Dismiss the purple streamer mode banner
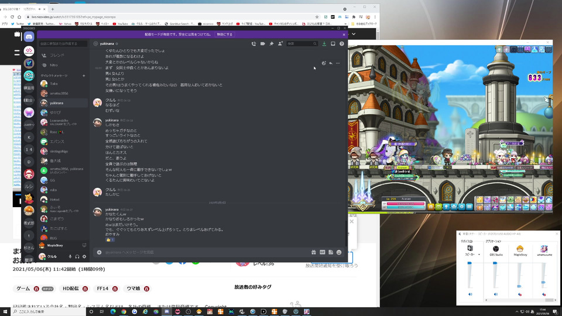Image resolution: width=562 pixels, height=316 pixels. [344, 35]
